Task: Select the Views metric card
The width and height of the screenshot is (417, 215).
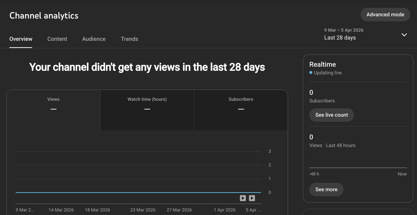Action: tap(53, 110)
